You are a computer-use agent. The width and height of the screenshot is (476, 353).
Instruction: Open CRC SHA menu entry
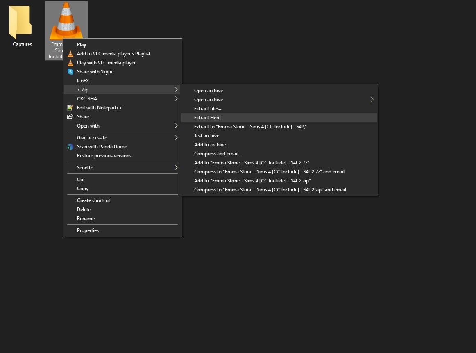click(122, 99)
